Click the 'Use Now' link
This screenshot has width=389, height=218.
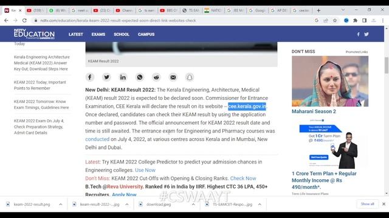click(145, 170)
